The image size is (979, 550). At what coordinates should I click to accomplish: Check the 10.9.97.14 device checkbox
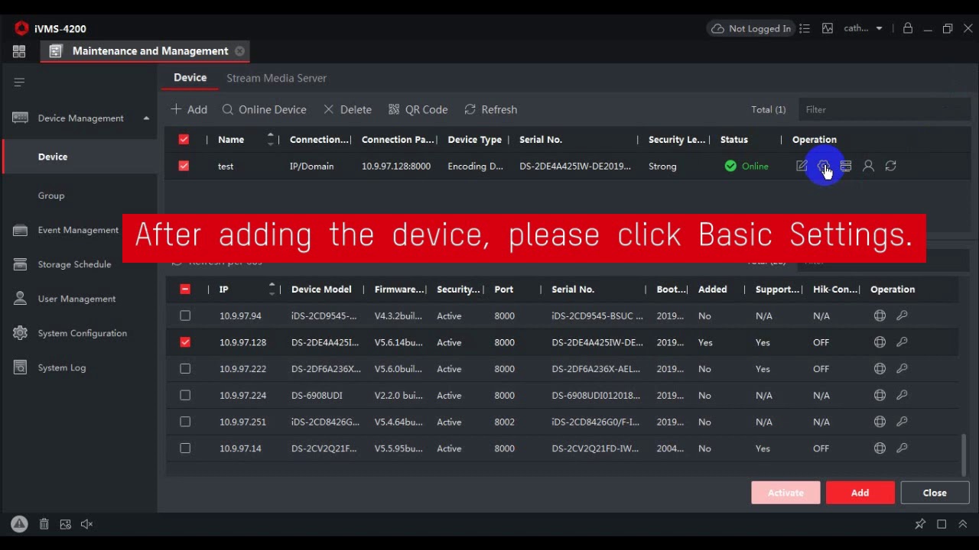(185, 448)
